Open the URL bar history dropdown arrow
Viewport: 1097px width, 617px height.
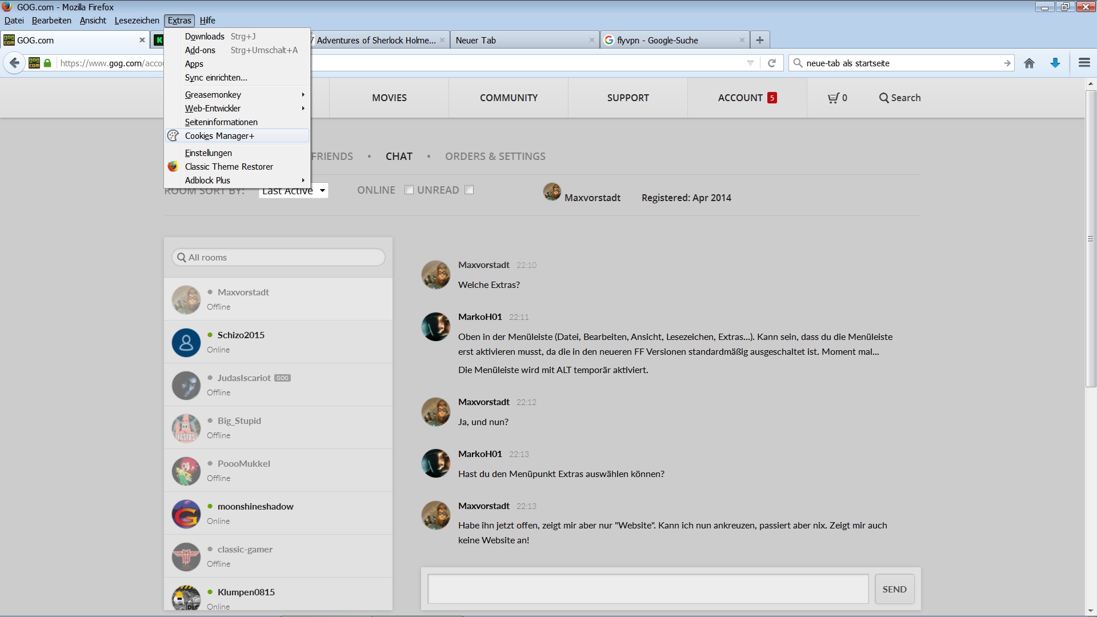tap(750, 63)
